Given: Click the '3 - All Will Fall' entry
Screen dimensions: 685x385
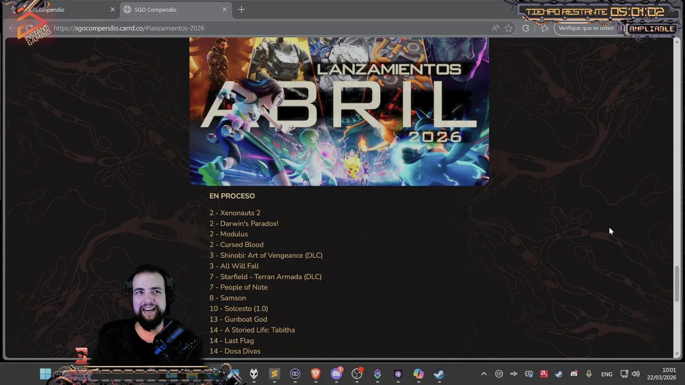Looking at the screenshot, I should click(234, 266).
